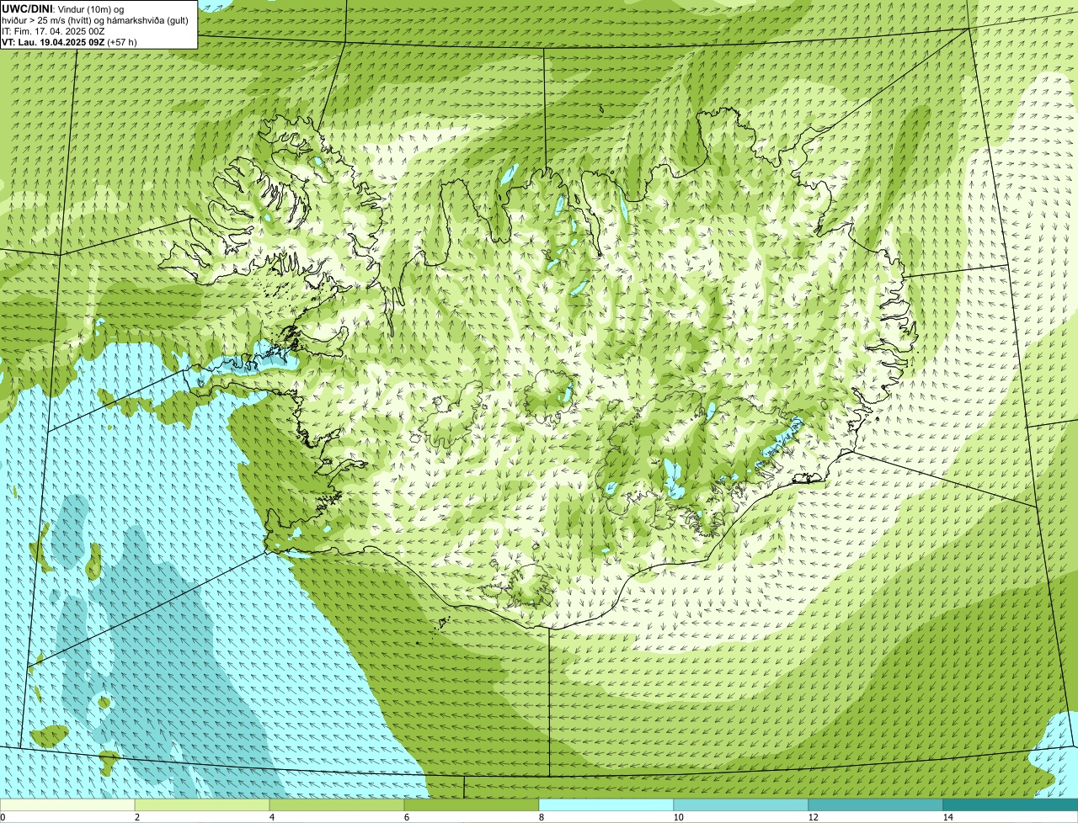1078x823 pixels.
Task: Click the 10–12 legend color segment
Action: coord(741,805)
